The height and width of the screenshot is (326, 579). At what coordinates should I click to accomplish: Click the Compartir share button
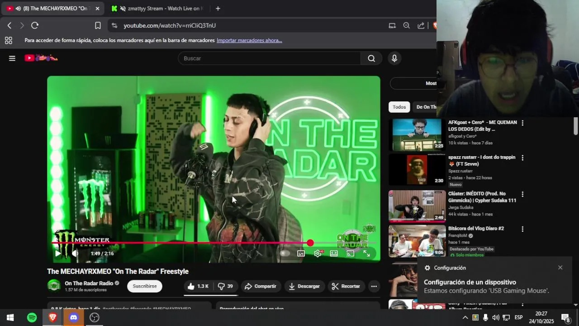(x=261, y=286)
